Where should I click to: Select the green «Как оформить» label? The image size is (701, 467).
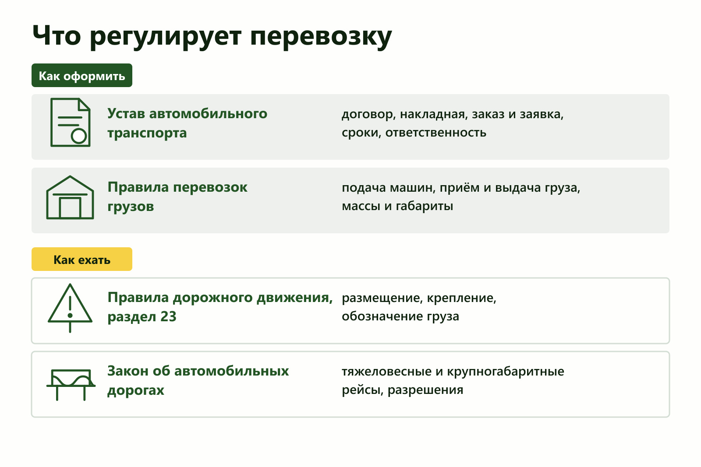coord(82,75)
